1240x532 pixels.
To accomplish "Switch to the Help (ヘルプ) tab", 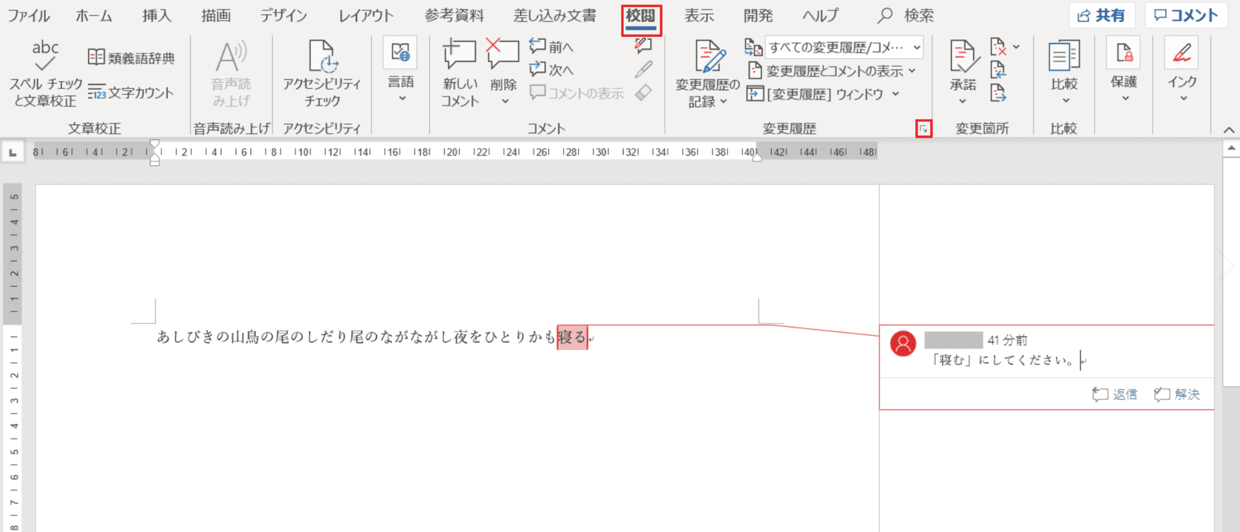I will click(x=820, y=15).
